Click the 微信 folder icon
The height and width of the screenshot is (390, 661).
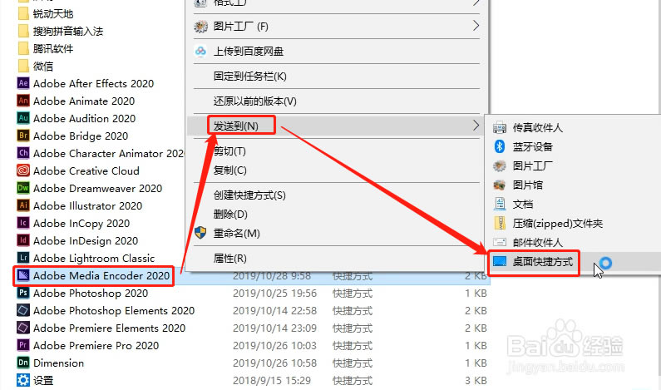pyautogui.click(x=23, y=66)
